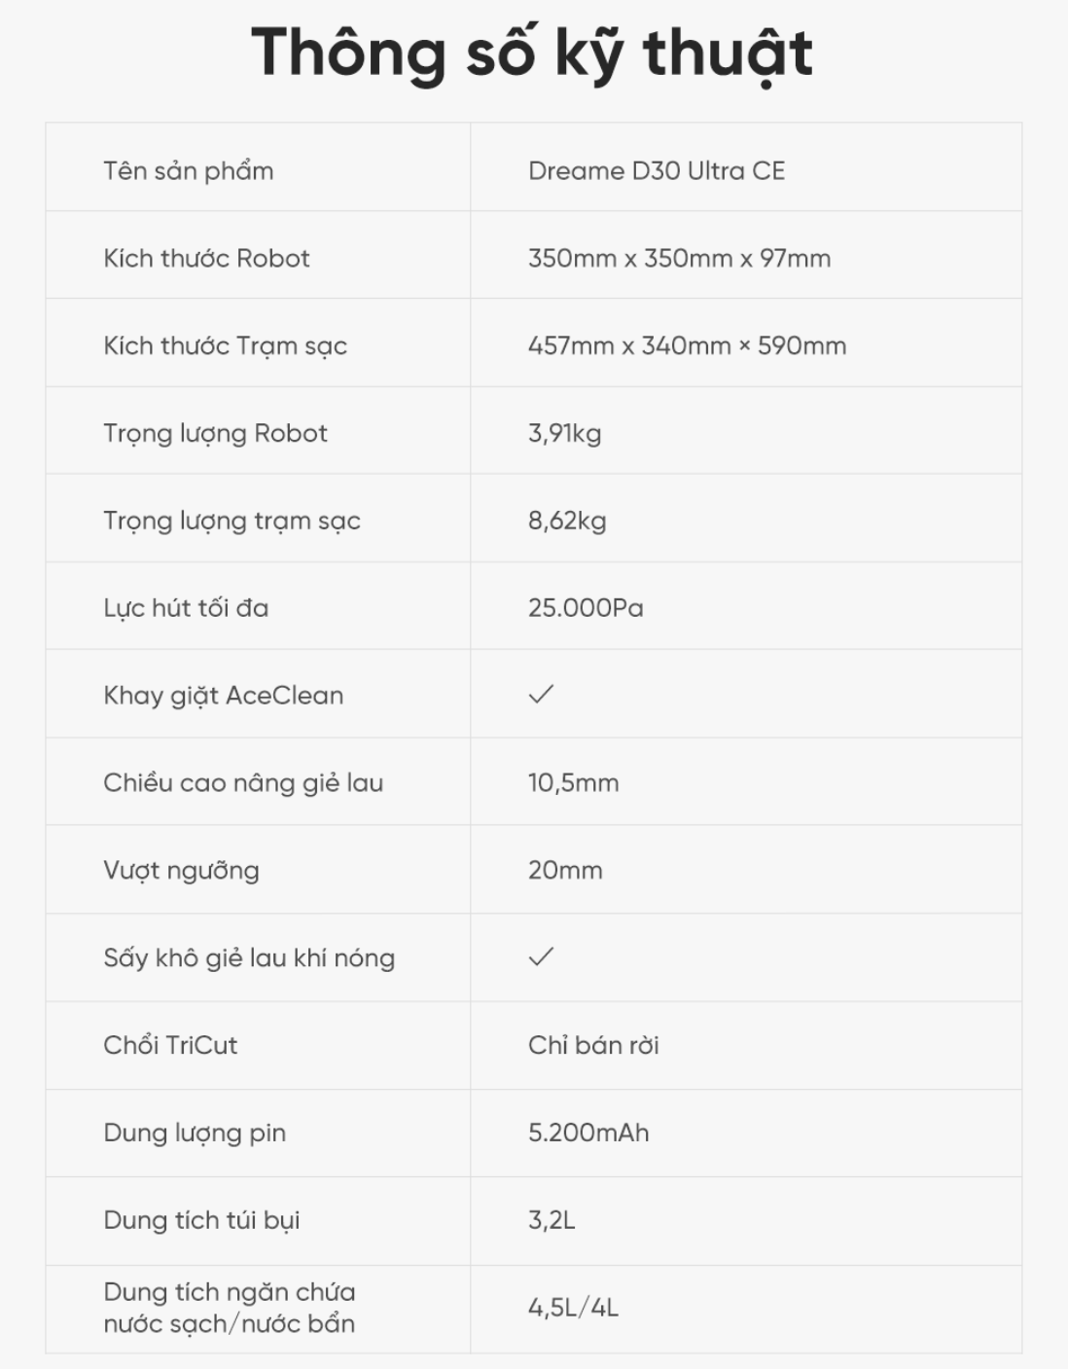Image resolution: width=1068 pixels, height=1369 pixels.
Task: Click the robot weight value '3,91kg'
Action: click(x=564, y=434)
